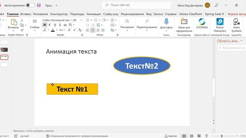Center the text alignment
Image resolution: width=246 pixels, height=138 pixels.
click(93, 30)
